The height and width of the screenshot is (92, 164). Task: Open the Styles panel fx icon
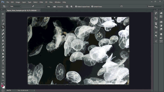tap(161, 29)
